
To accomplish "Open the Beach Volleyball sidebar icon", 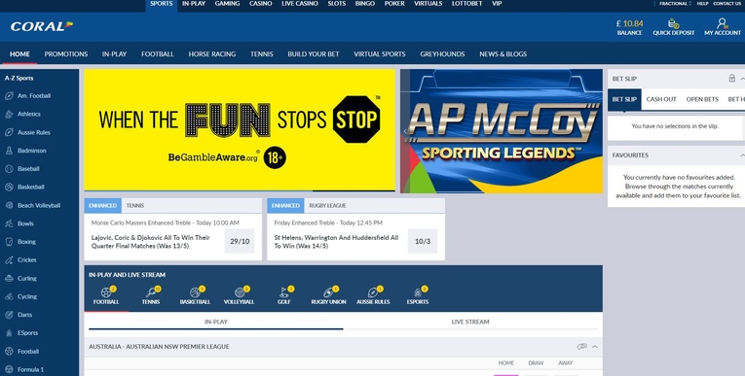I will pyautogui.click(x=9, y=205).
